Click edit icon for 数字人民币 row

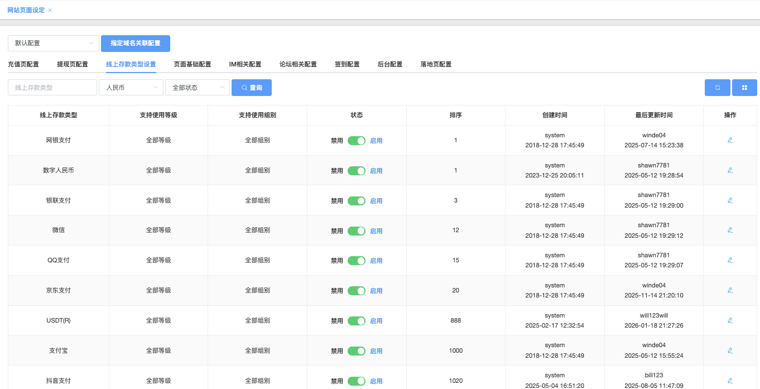click(730, 170)
